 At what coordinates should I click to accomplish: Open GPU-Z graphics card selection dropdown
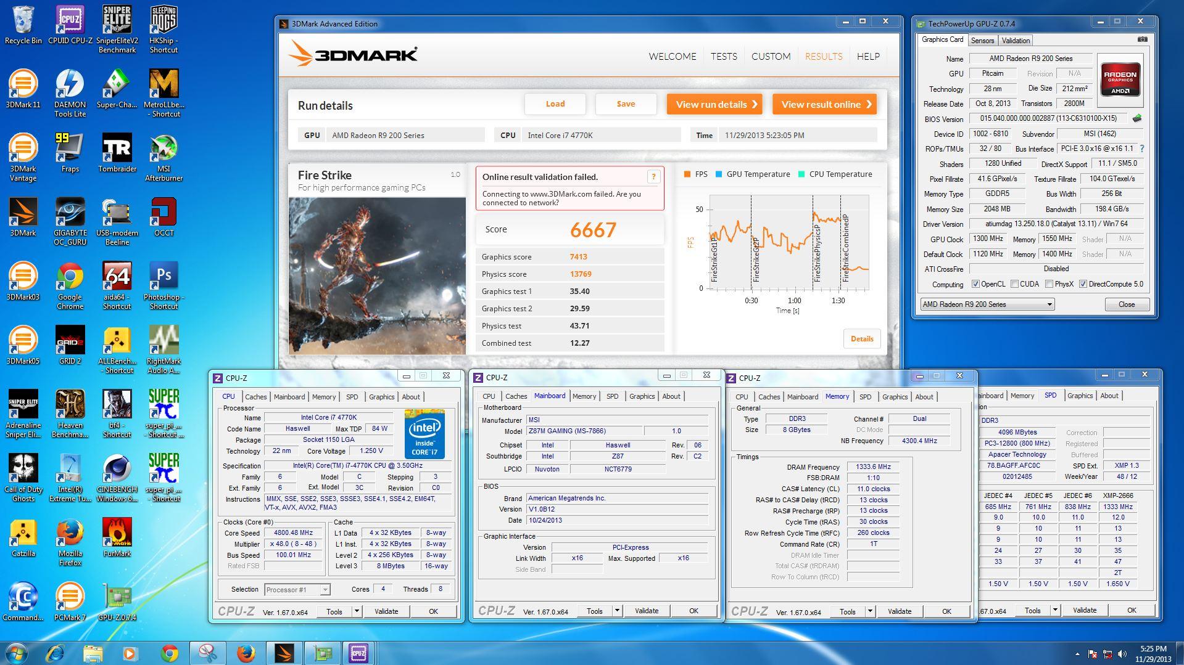[x=987, y=304]
